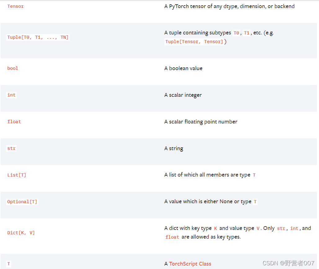Click the Tuple[T0, T1, ..., TN] type cell
This screenshot has height=269, width=319.
(38, 37)
